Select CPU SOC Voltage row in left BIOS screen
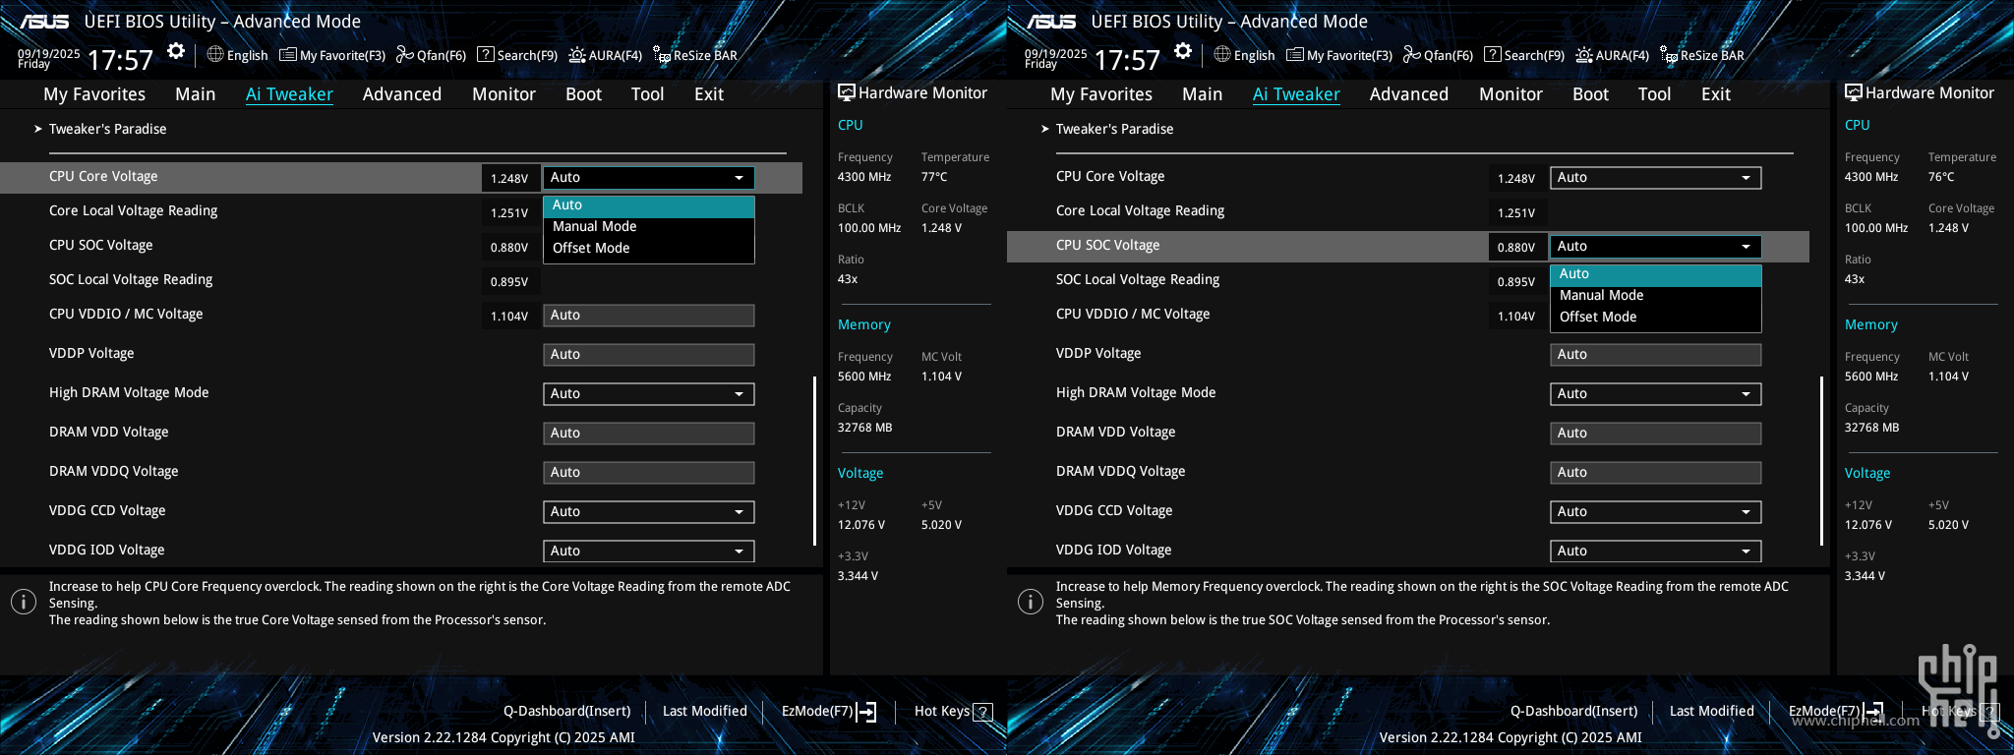The height and width of the screenshot is (755, 2014). tap(401, 246)
